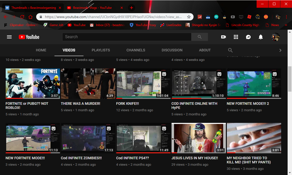
Task: View site info via padlock icon
Action: 41,17
